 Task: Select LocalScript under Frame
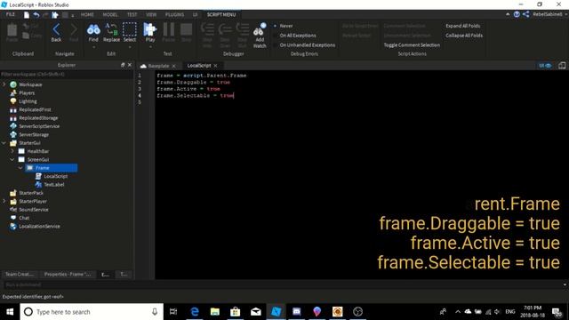tap(55, 176)
